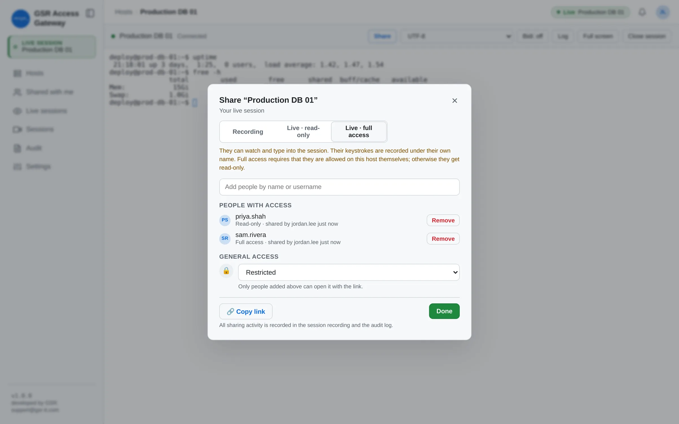
Task: Click the Production DB 01 breadcrumb title
Action: click(x=169, y=12)
